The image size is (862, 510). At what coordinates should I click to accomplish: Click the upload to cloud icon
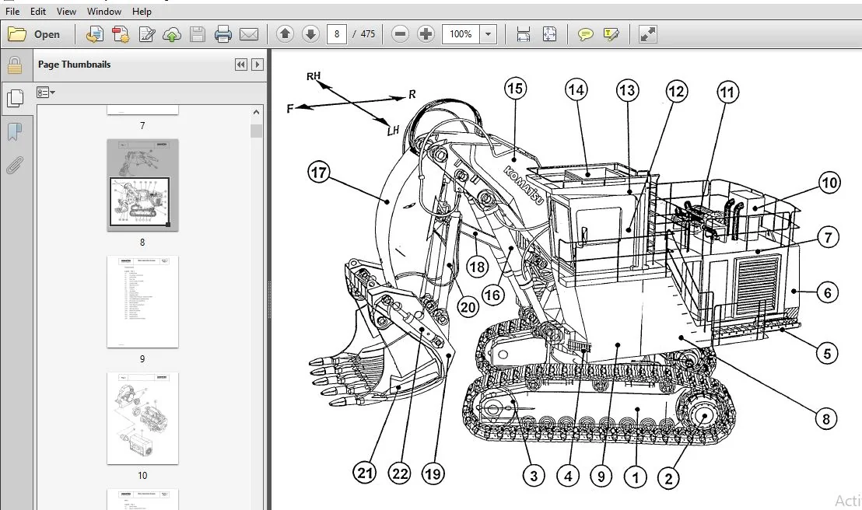click(x=172, y=34)
